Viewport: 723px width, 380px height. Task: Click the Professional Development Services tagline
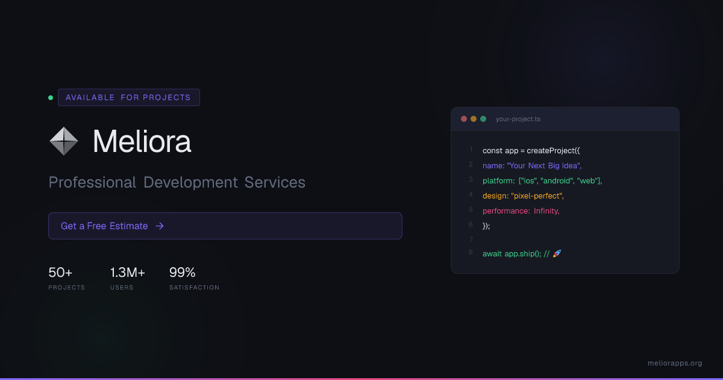coord(177,182)
